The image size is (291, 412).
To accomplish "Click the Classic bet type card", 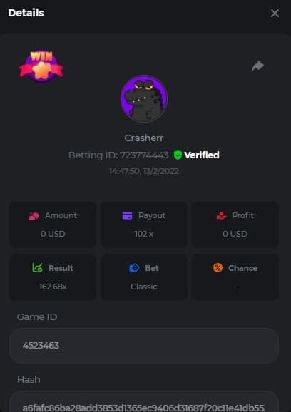I will [x=144, y=277].
